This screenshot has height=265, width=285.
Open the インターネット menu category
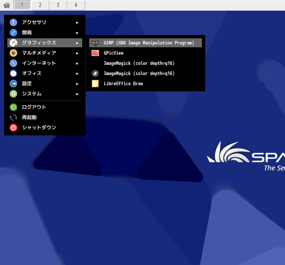pos(45,63)
